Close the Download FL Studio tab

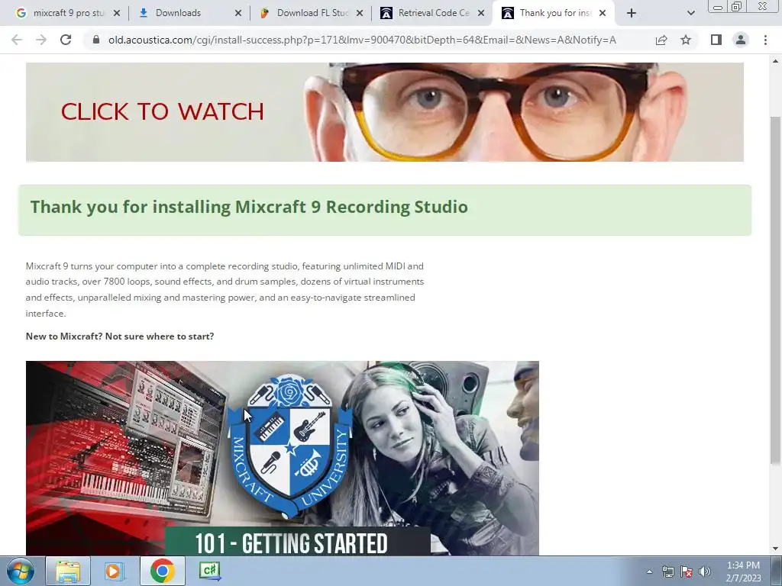click(360, 14)
